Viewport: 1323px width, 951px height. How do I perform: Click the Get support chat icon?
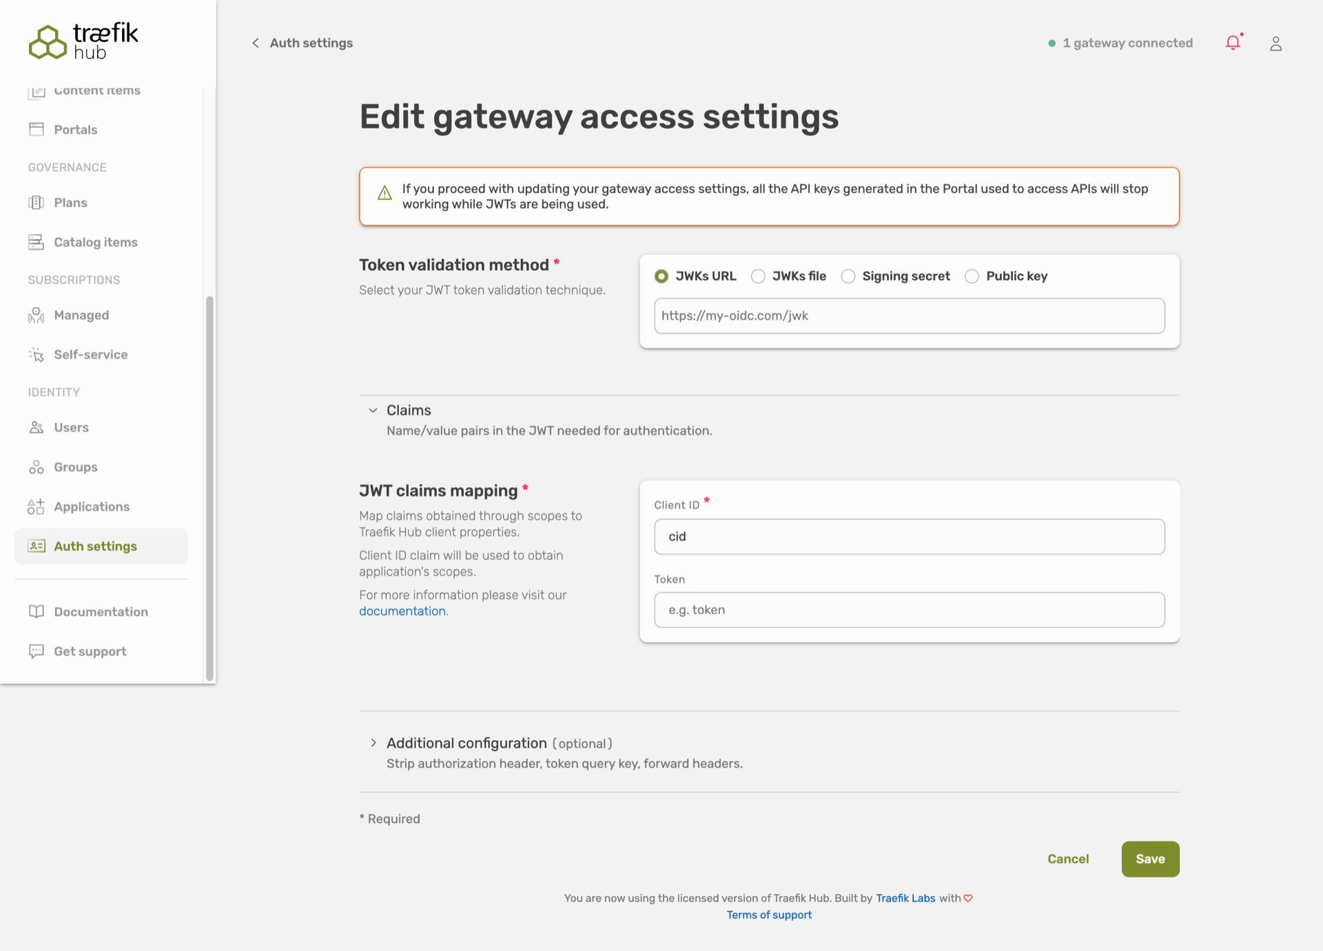[x=37, y=651]
